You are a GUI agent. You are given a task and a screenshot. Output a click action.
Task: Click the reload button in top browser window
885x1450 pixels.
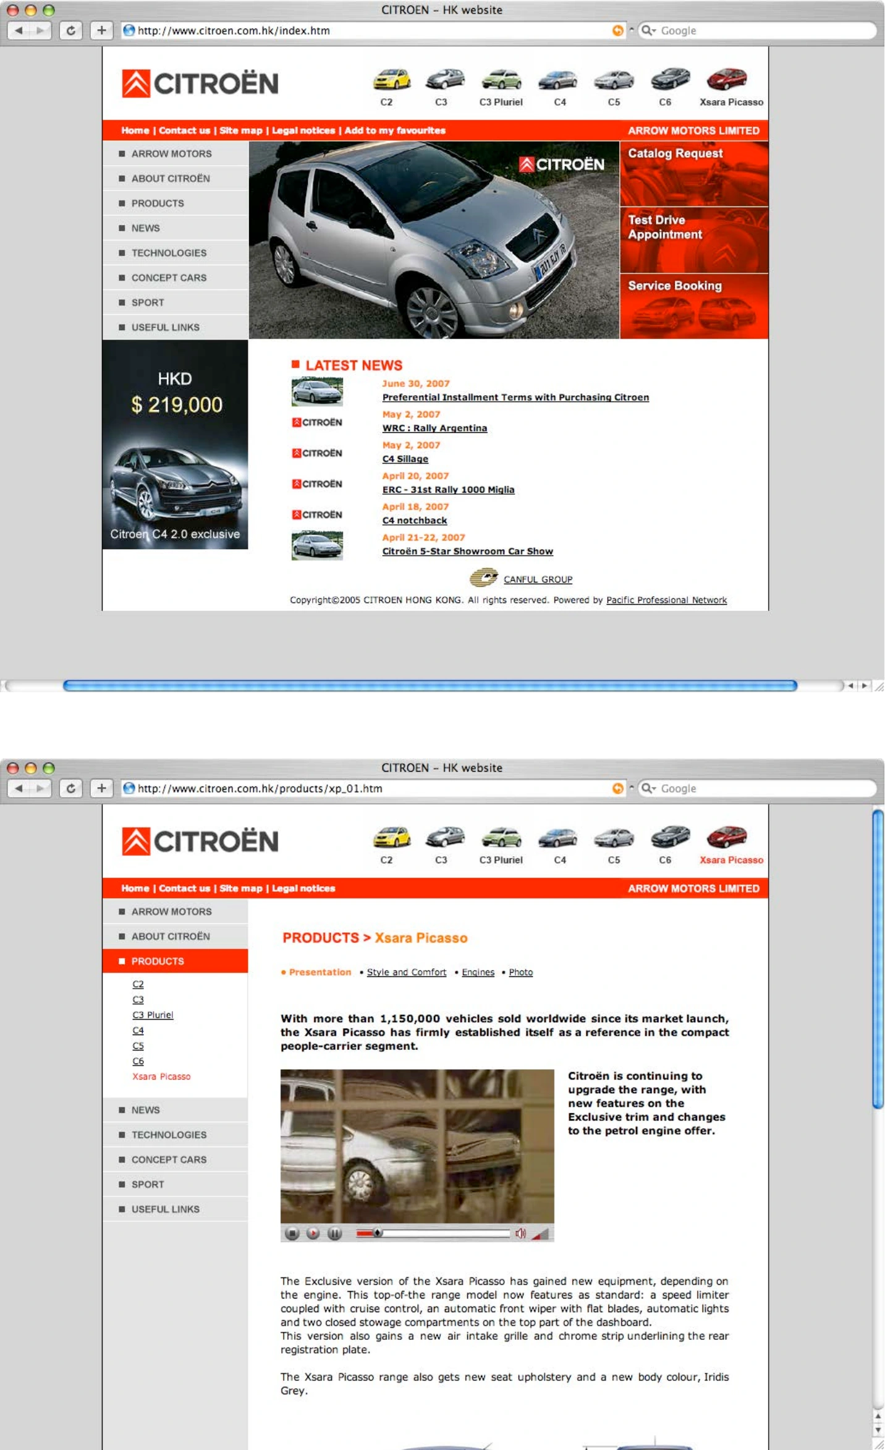click(70, 30)
